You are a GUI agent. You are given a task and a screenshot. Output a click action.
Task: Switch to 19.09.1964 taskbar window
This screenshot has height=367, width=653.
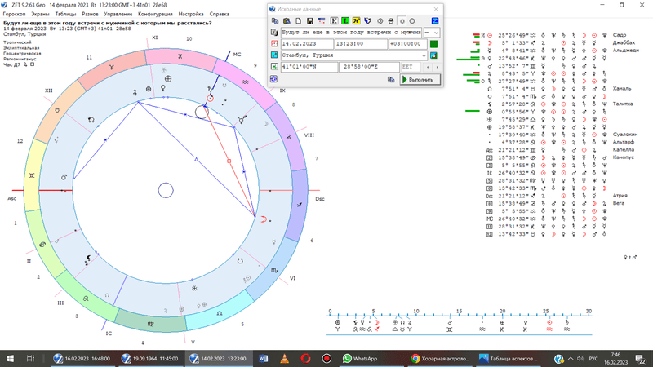pos(149,358)
